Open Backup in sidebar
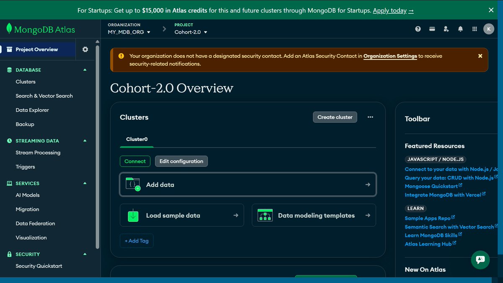The height and width of the screenshot is (283, 503). pyautogui.click(x=25, y=125)
